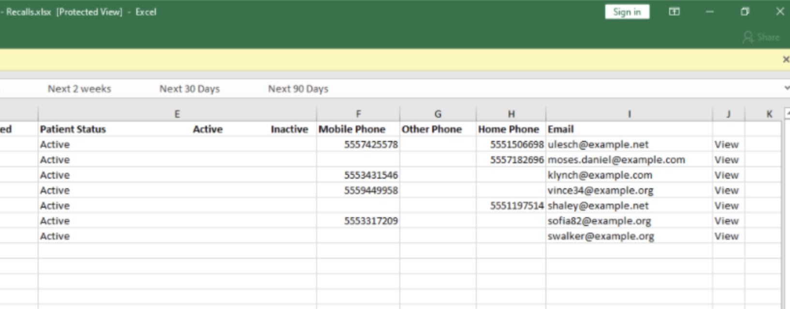The height and width of the screenshot is (309, 790).
Task: Click home phone 5557182696
Action: click(x=517, y=160)
